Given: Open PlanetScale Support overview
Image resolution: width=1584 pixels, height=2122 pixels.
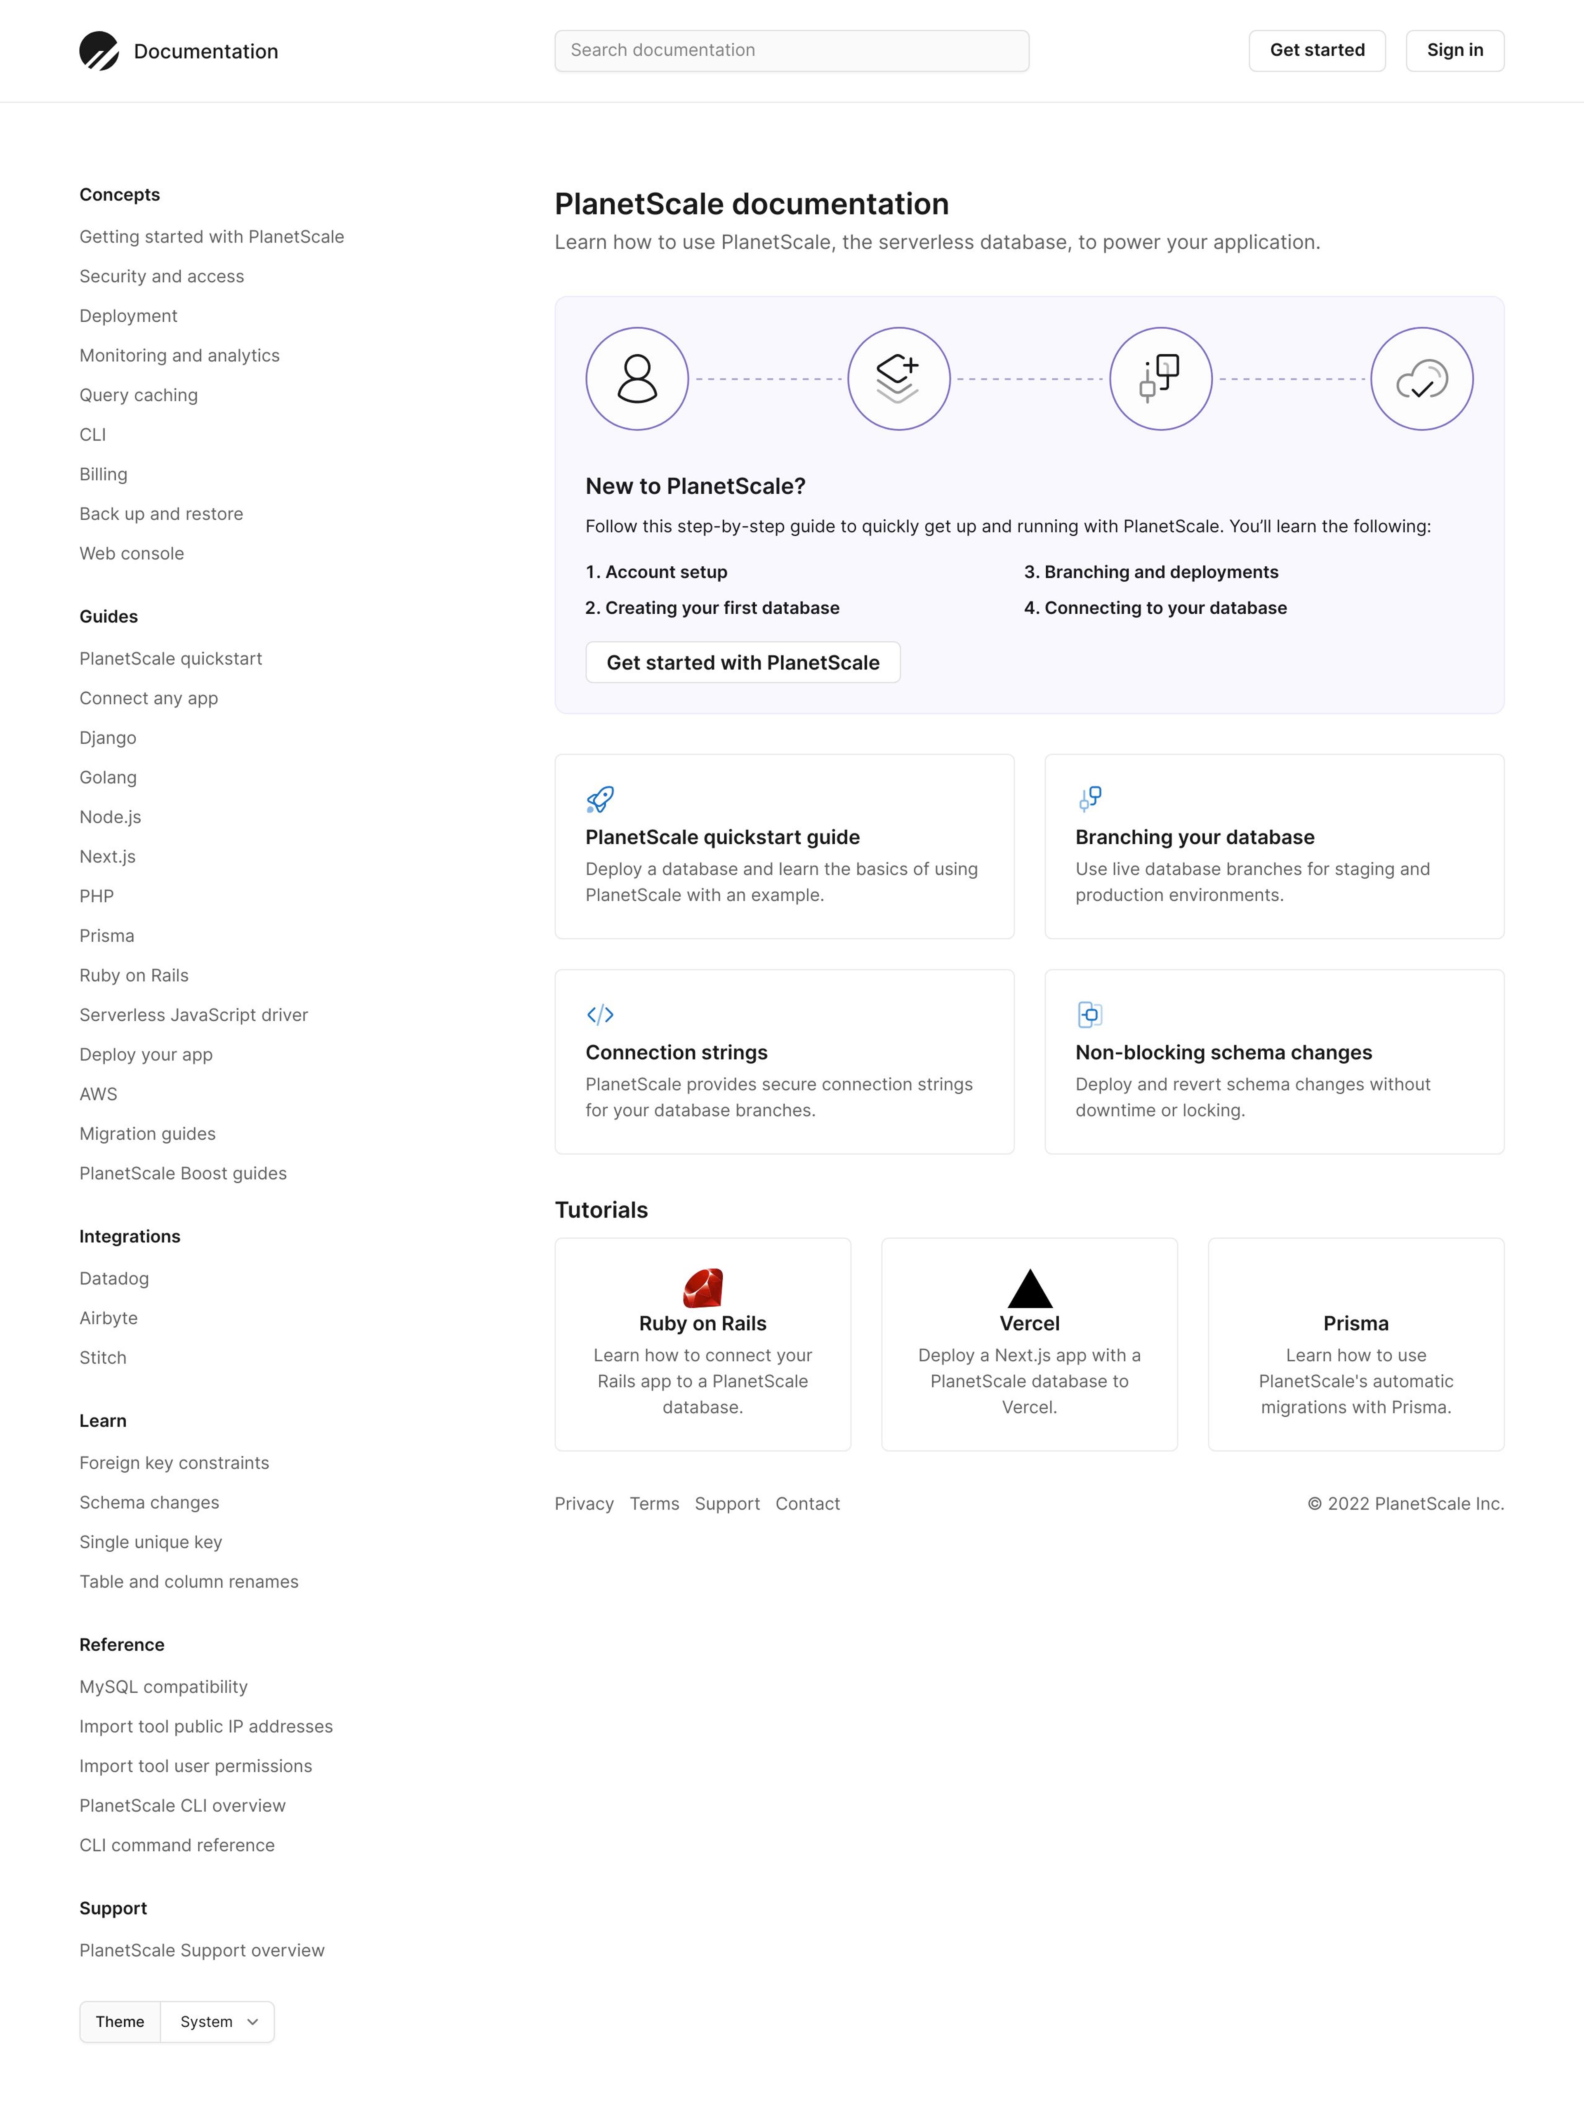Looking at the screenshot, I should [202, 1950].
